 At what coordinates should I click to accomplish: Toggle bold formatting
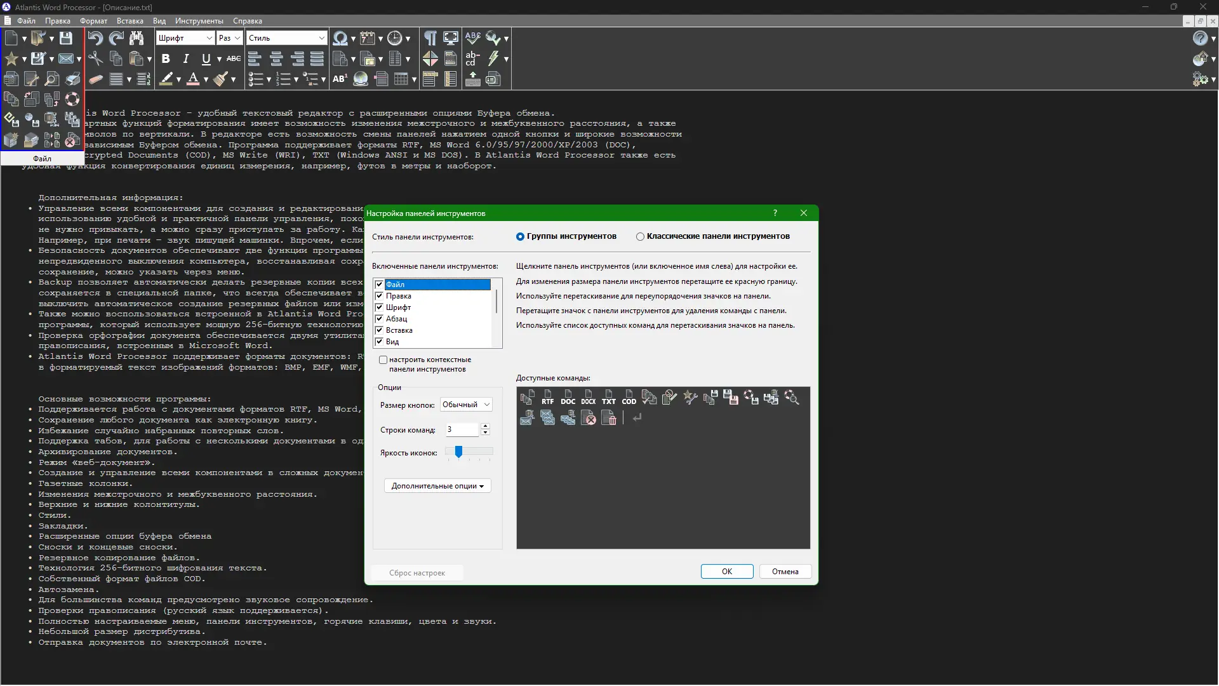tap(166, 58)
